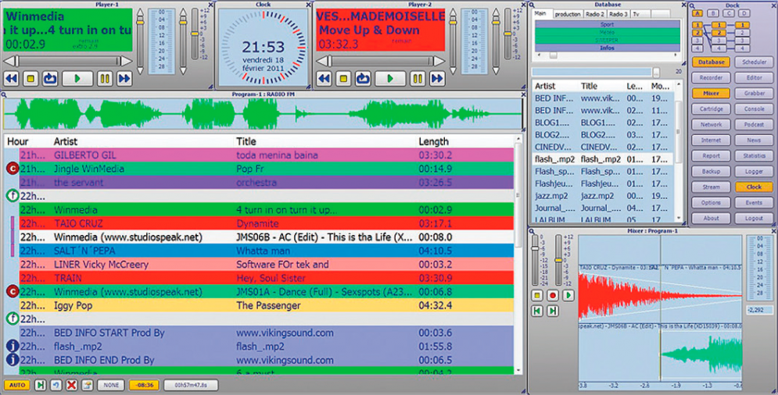This screenshot has height=395, width=778.
Task: Toggle the Database button in Dock
Action: tap(711, 62)
